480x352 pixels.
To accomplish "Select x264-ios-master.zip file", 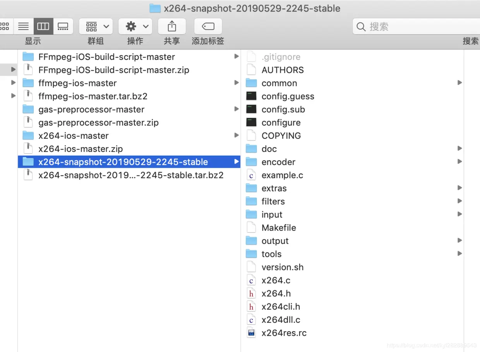I will (x=129, y=149).
